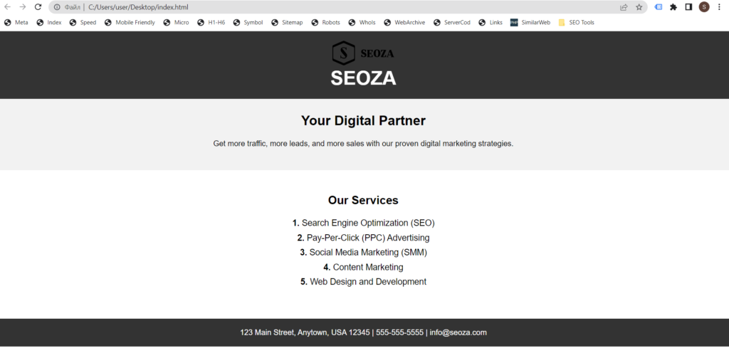Open the Extensions puzzle-piece icon
The image size is (729, 353).
click(673, 7)
